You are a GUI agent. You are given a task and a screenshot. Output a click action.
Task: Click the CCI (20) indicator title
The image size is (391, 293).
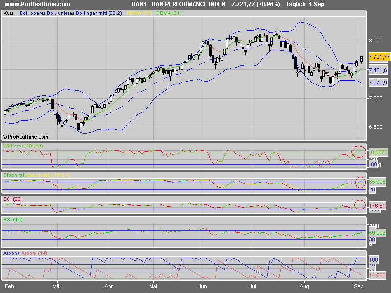pyautogui.click(x=13, y=199)
